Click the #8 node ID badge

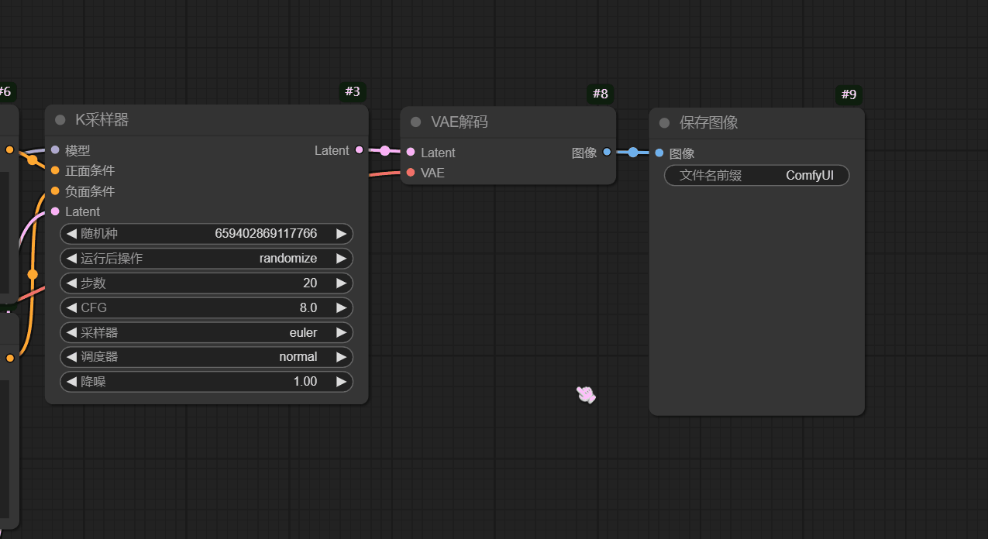pyautogui.click(x=601, y=94)
